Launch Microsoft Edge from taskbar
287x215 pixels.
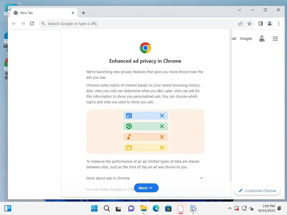156,208
